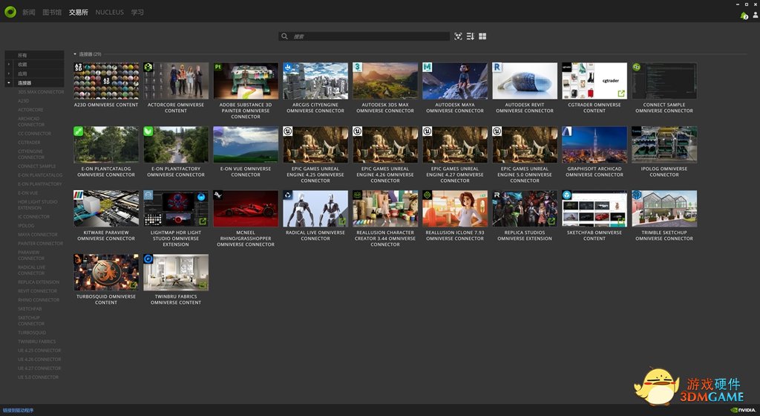This screenshot has width=760, height=416.
Task: Select TURBOSQUID in sidebar list
Action: pyautogui.click(x=32, y=333)
